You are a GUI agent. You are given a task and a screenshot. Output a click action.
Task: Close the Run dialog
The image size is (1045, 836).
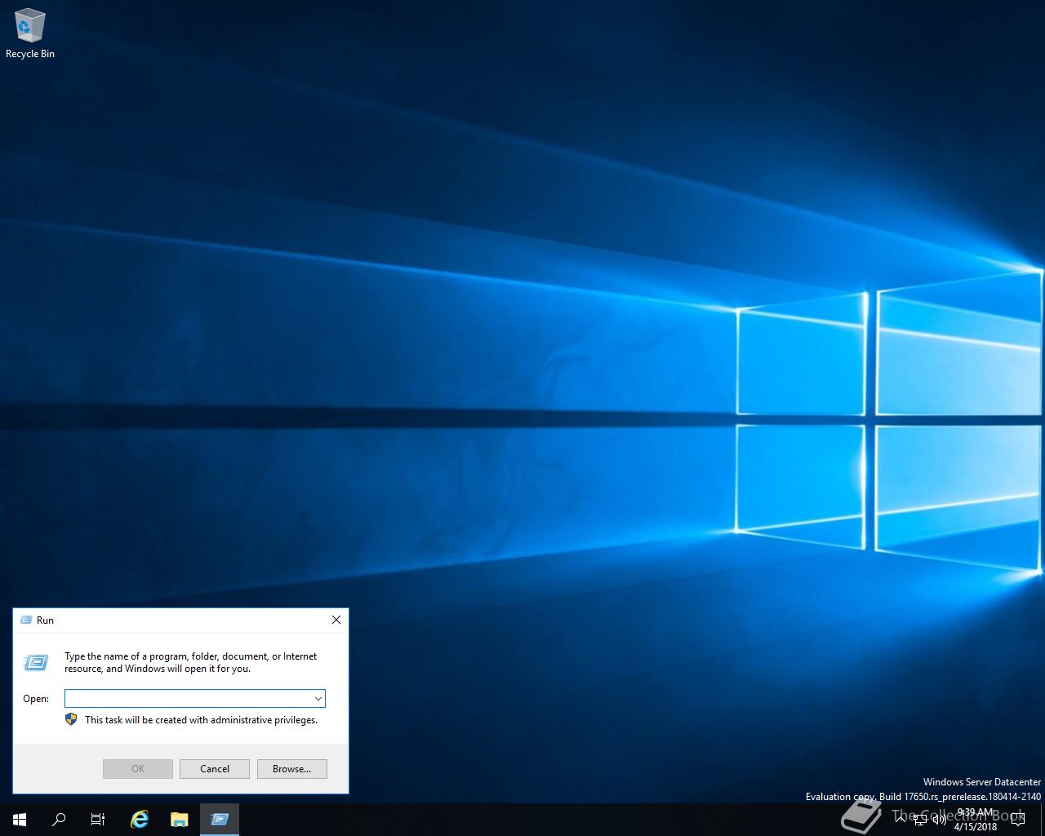click(336, 620)
